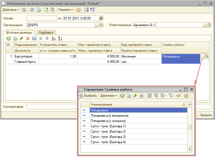
Task: Click the 6 000,00 maximum rate cell
Action: click(x=99, y=62)
